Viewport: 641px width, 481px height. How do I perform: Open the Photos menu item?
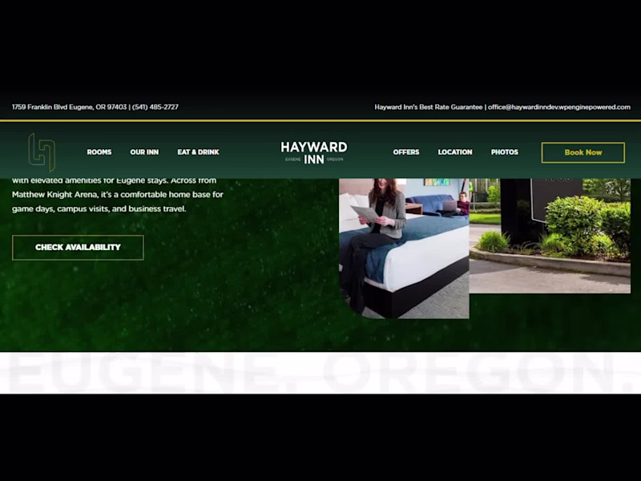pyautogui.click(x=505, y=152)
